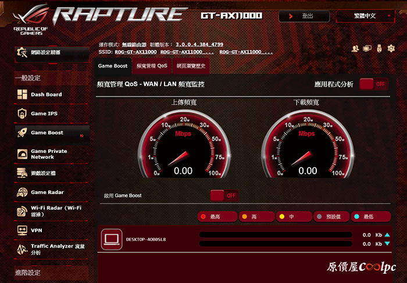Click the download bandwidth (下載頻寬) gauge
The image size is (407, 283).
[308, 144]
